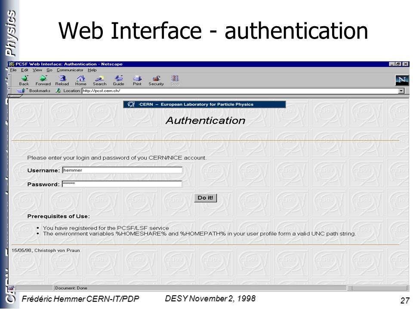Collapse the toolbar with the handle tab
The width and height of the screenshot is (413, 309).
[15, 97]
